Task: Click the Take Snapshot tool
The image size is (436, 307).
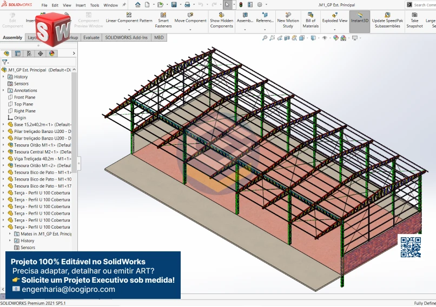Action: point(414,21)
